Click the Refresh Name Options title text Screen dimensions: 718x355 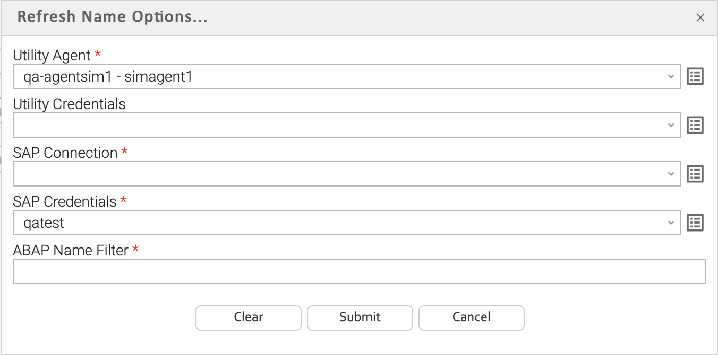pyautogui.click(x=112, y=17)
